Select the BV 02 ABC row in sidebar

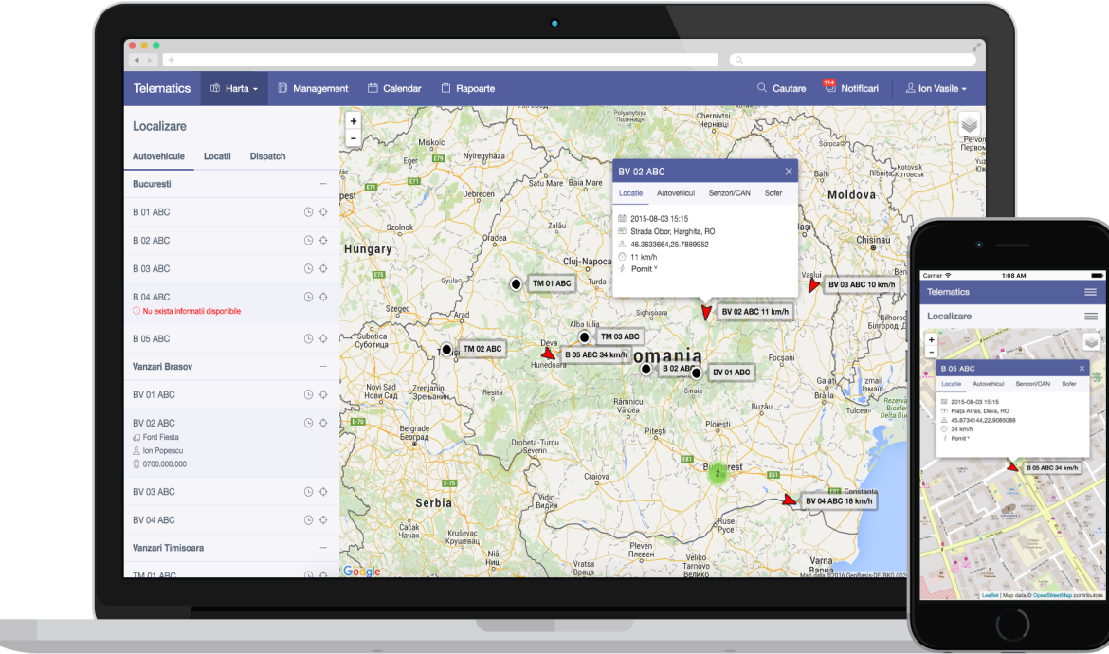[231, 444]
